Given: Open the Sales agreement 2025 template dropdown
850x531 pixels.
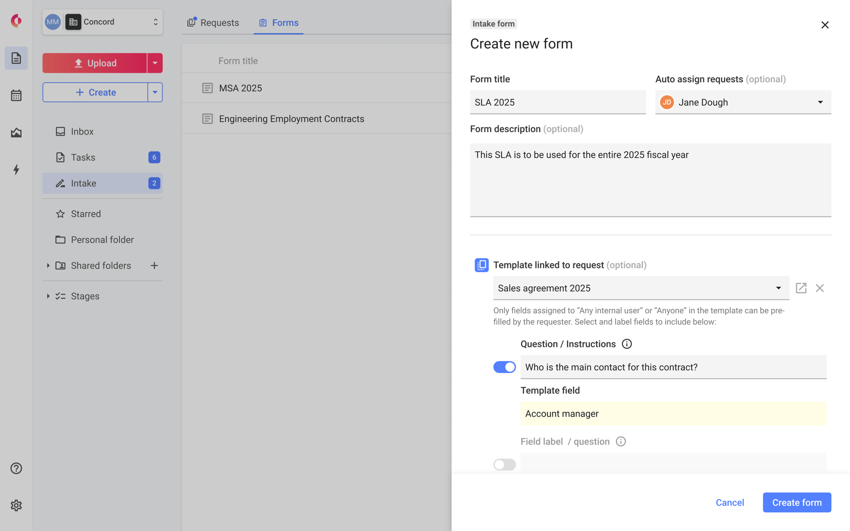Looking at the screenshot, I should pyautogui.click(x=778, y=288).
